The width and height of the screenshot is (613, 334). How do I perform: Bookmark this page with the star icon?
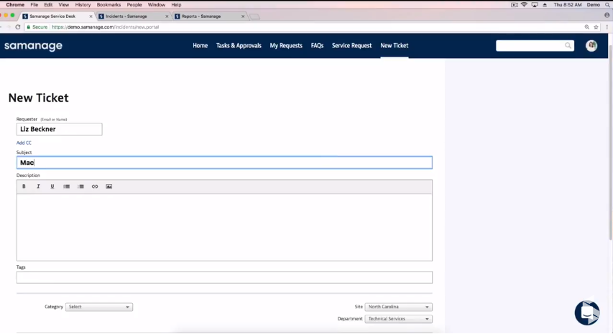(596, 27)
